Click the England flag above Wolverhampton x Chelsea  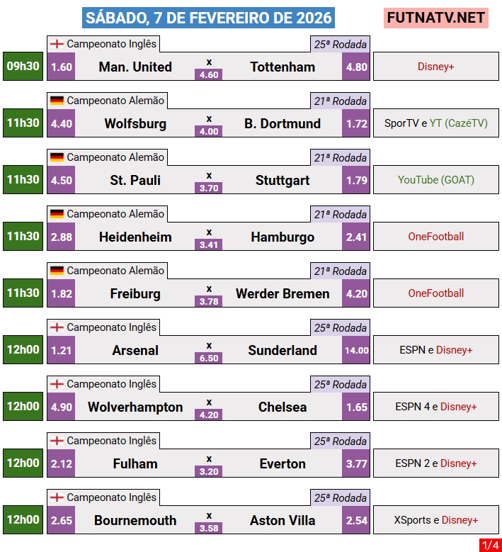click(x=57, y=384)
